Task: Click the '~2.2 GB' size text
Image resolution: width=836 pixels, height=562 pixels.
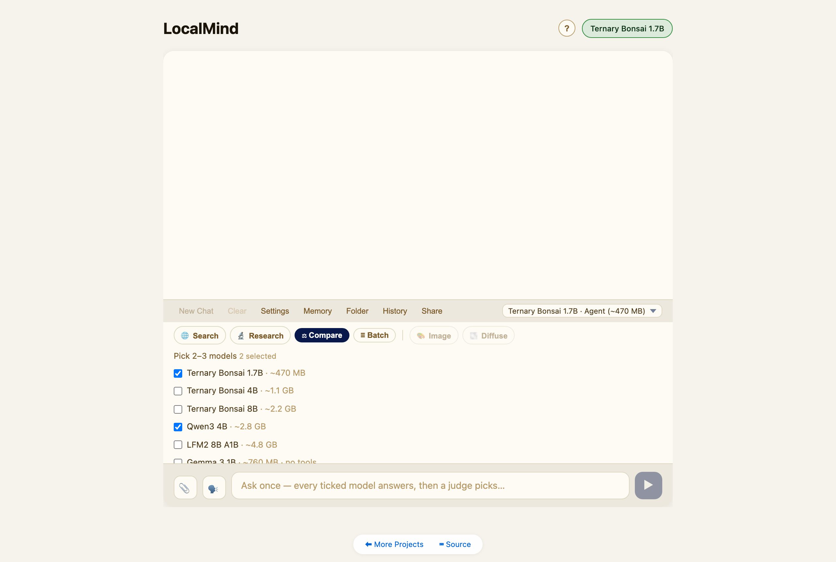Action: click(x=281, y=409)
